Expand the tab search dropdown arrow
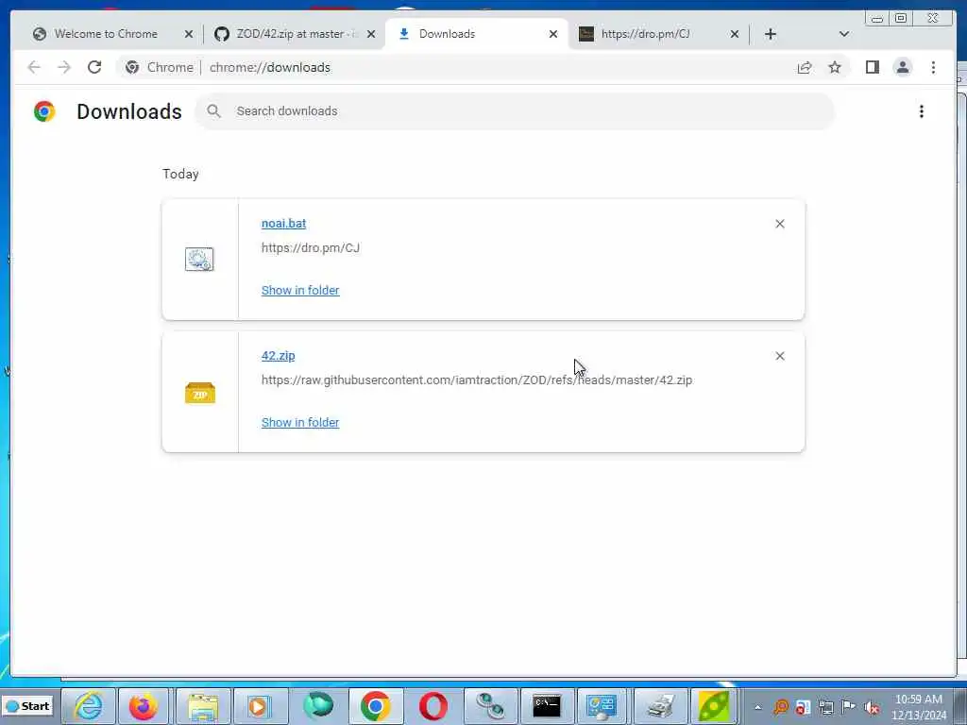Screen dimensions: 967x725 coord(844,34)
